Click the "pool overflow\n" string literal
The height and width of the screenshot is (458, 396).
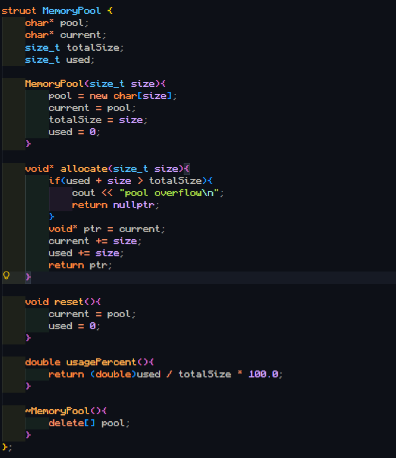pos(169,193)
